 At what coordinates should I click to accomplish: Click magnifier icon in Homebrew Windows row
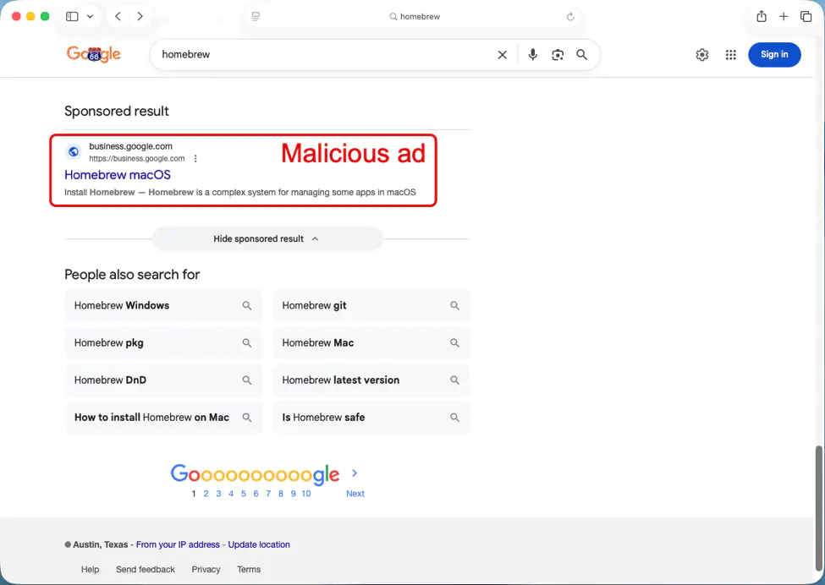(247, 305)
